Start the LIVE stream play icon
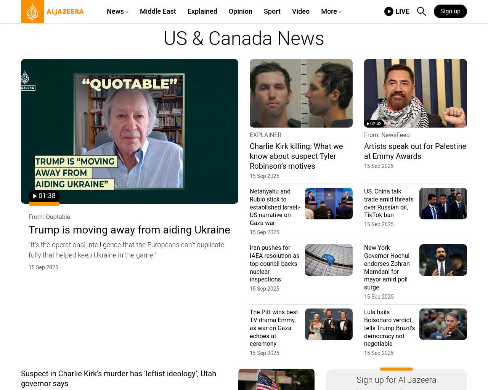 coord(389,11)
